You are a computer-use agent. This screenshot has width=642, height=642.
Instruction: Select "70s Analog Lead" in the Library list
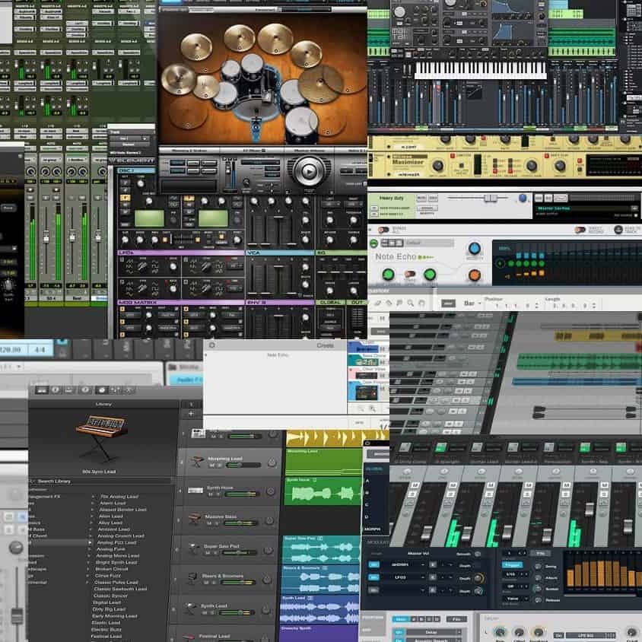click(x=119, y=497)
